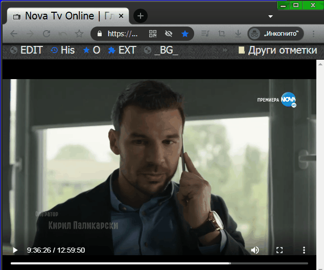Open the _BG_ bookmark
Screen dimensions: 324x270
161,50
